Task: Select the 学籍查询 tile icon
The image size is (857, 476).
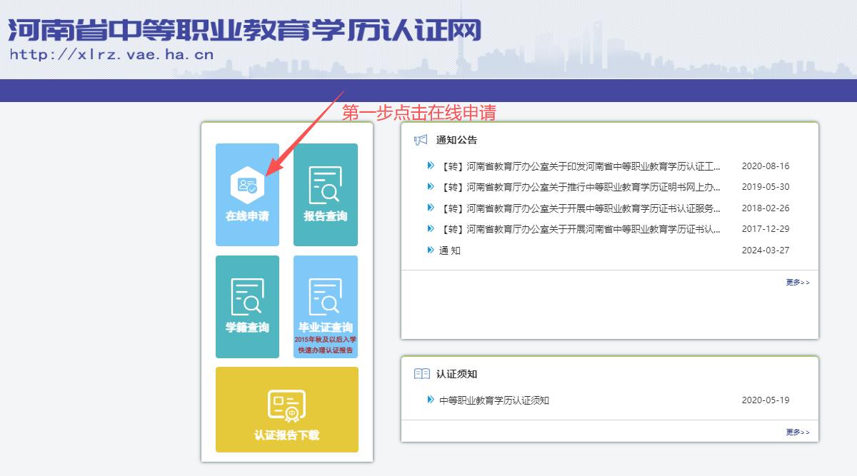Action: pos(247,297)
